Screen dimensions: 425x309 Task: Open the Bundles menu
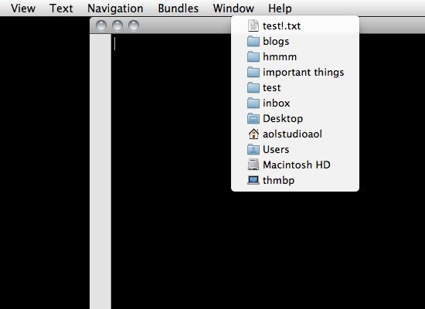(x=178, y=8)
